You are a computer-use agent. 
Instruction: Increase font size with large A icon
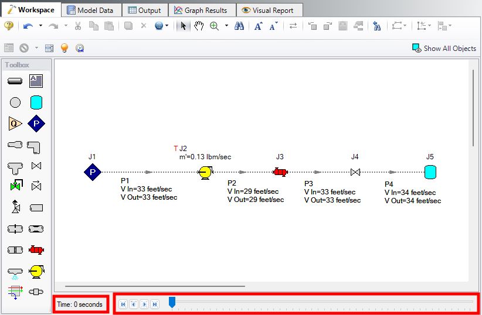pos(259,26)
